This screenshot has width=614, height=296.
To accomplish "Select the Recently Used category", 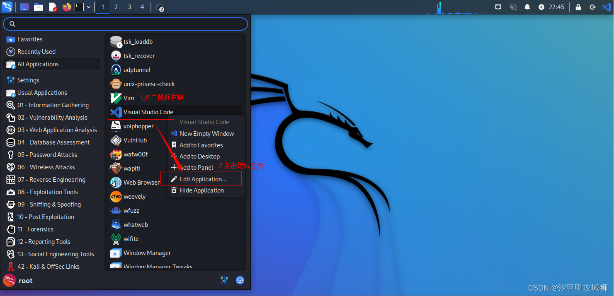I will [51, 52].
